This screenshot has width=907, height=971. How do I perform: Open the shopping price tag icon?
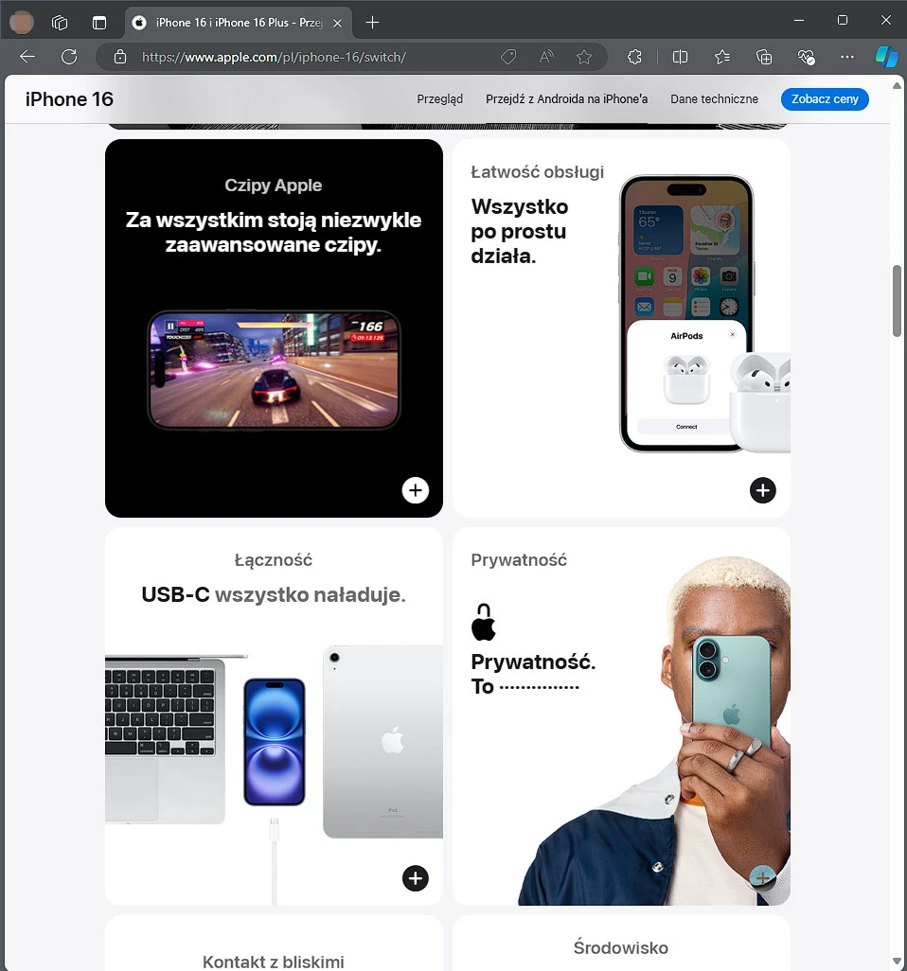[508, 57]
